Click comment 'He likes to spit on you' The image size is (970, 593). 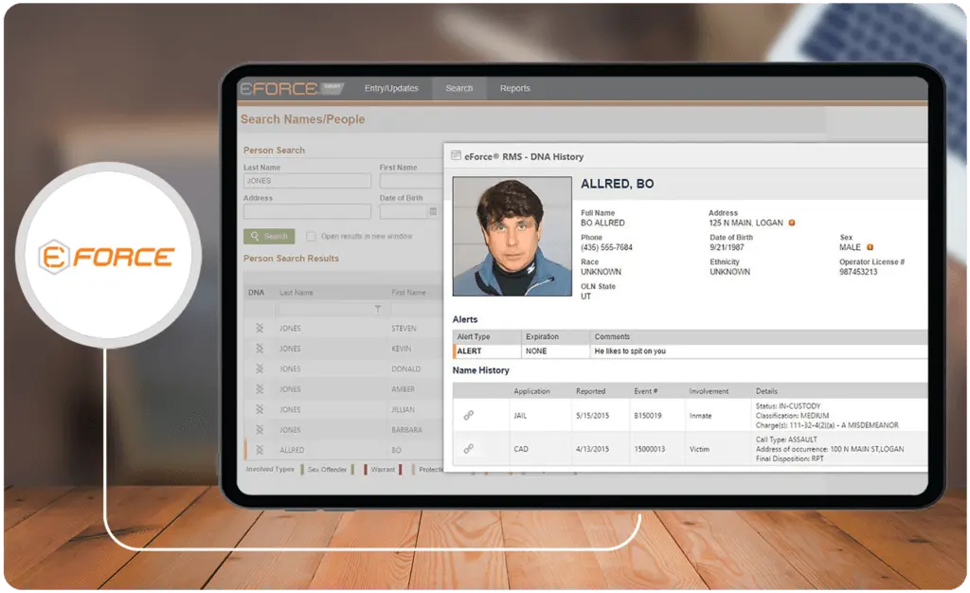click(x=630, y=351)
